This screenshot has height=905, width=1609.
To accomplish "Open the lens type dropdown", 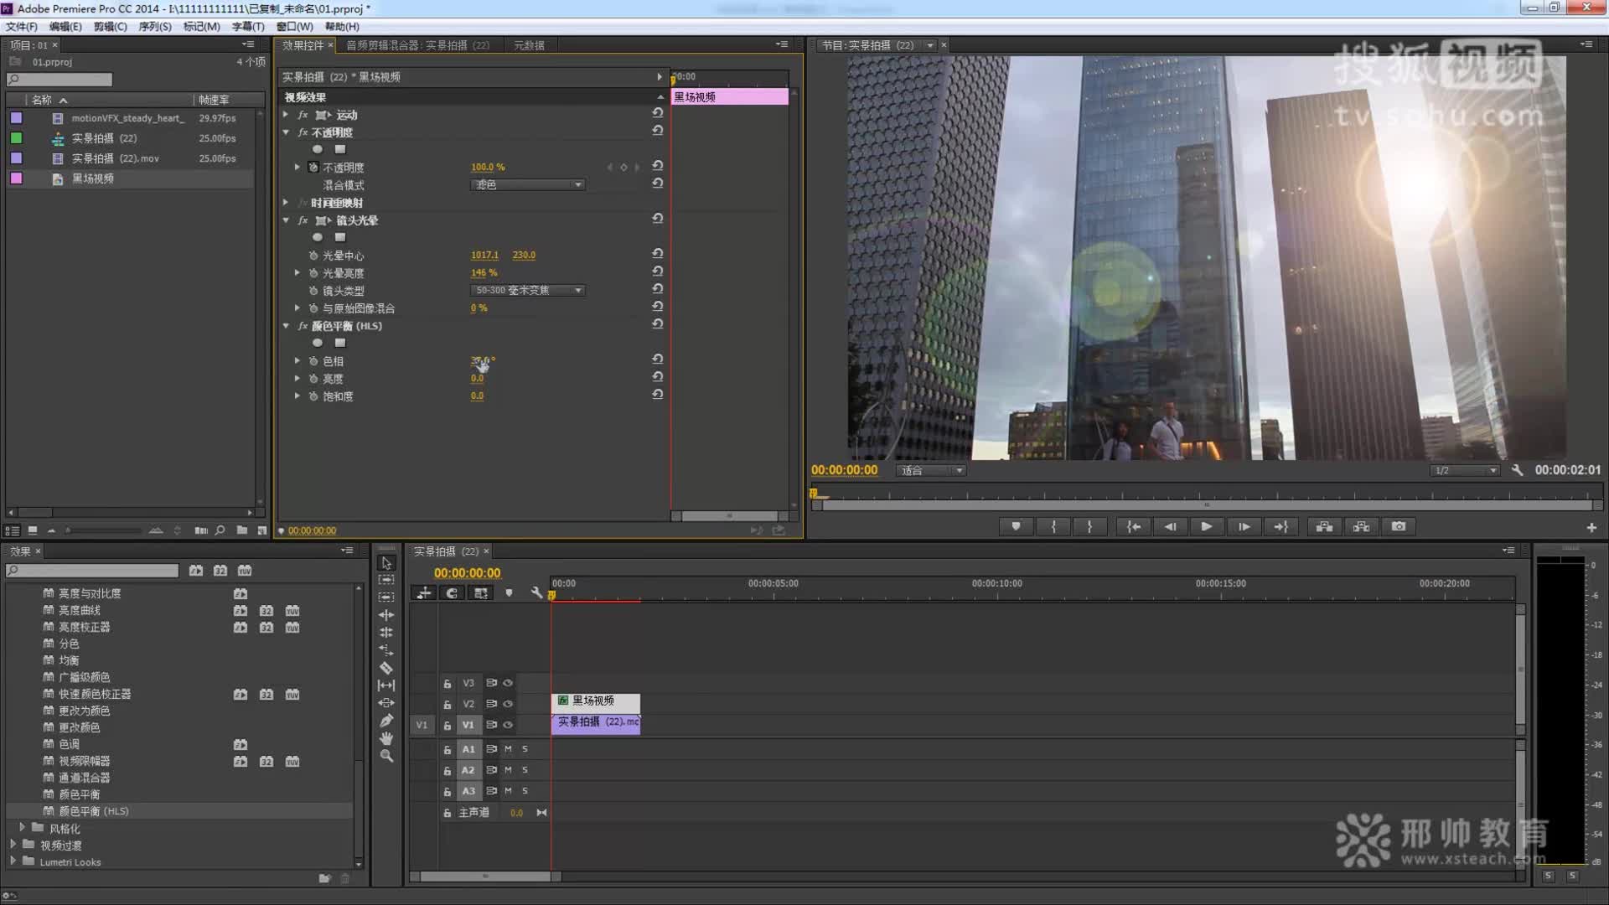I will pyautogui.click(x=527, y=290).
